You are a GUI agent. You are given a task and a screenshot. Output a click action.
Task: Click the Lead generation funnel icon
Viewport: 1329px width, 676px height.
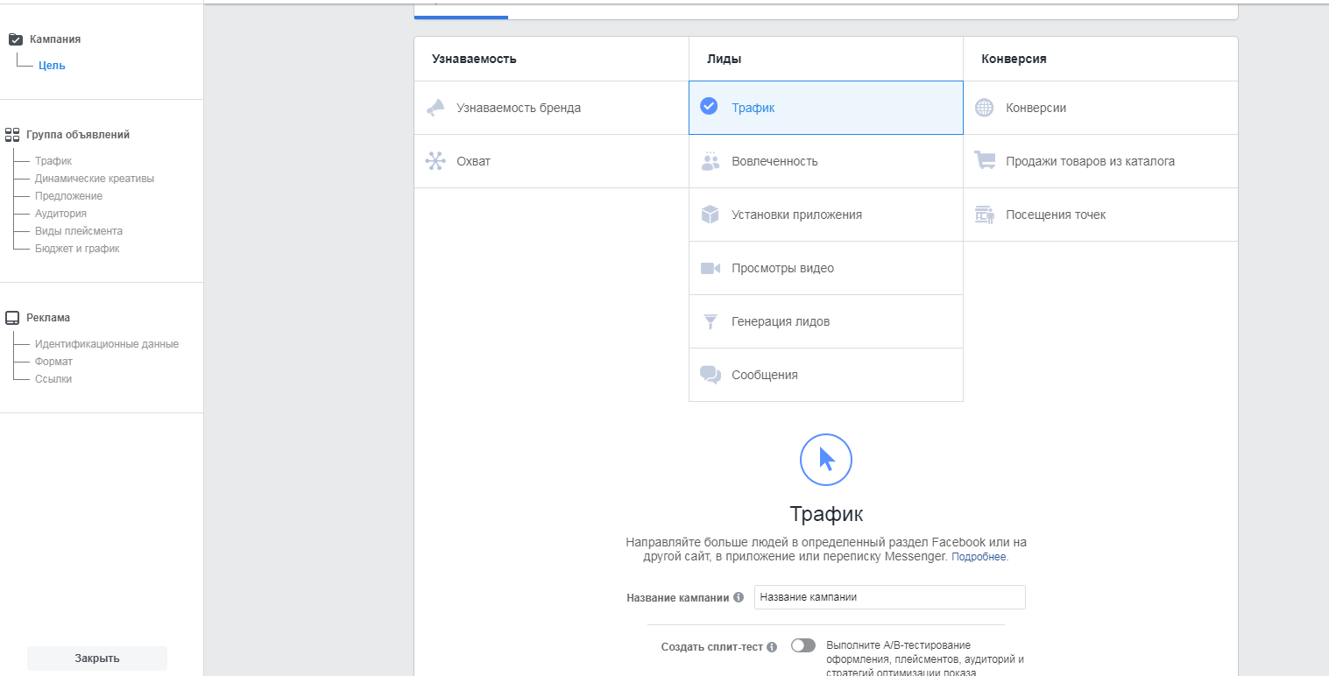[x=710, y=321]
